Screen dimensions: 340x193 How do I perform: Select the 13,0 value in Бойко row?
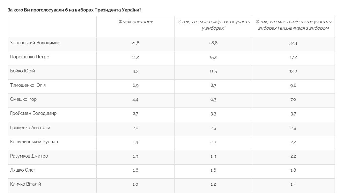(x=293, y=71)
